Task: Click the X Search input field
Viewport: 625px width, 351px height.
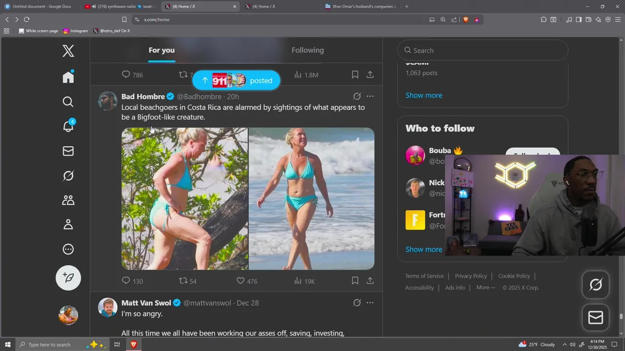Action: [x=482, y=50]
